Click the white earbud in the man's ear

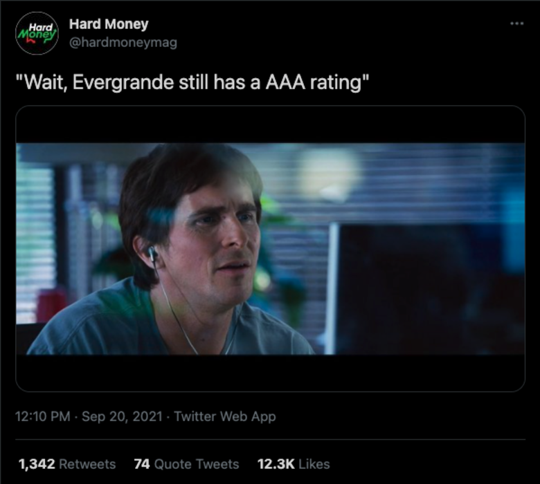pyautogui.click(x=152, y=254)
